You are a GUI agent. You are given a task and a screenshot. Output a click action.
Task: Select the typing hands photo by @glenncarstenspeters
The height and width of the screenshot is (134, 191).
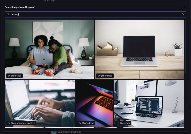pyautogui.click(x=40, y=103)
